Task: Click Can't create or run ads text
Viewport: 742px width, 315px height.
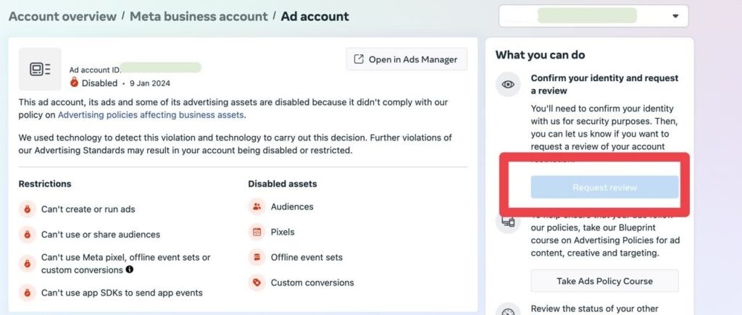Action: pos(88,209)
